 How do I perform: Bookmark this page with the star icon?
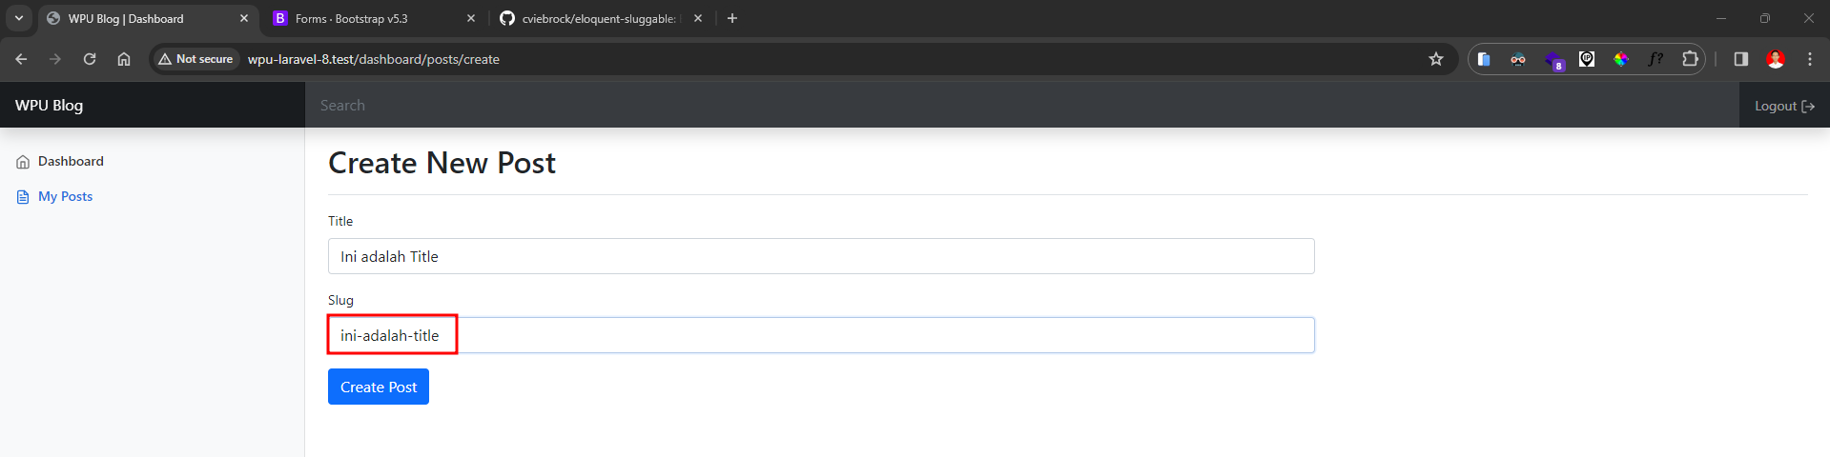click(x=1435, y=59)
